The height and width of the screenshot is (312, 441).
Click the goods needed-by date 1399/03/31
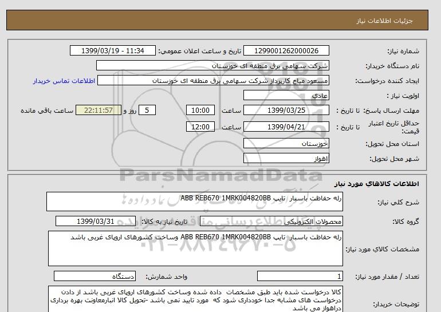tap(96, 222)
